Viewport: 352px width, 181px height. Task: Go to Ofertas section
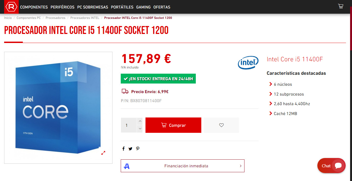(162, 7)
